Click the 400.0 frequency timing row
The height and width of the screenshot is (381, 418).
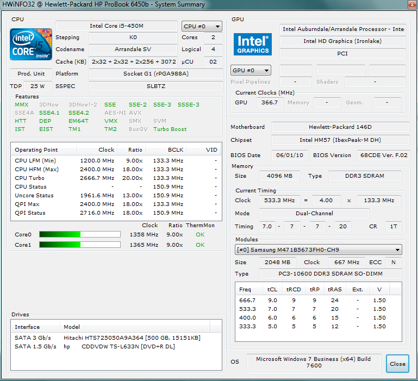tap(319, 318)
